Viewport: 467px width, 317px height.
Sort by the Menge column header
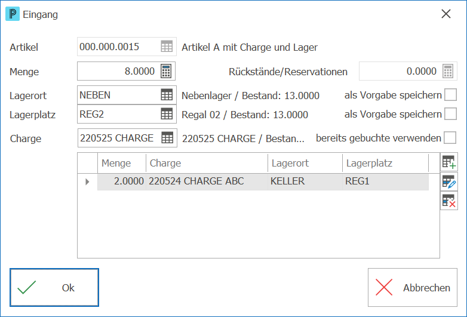tap(122, 163)
